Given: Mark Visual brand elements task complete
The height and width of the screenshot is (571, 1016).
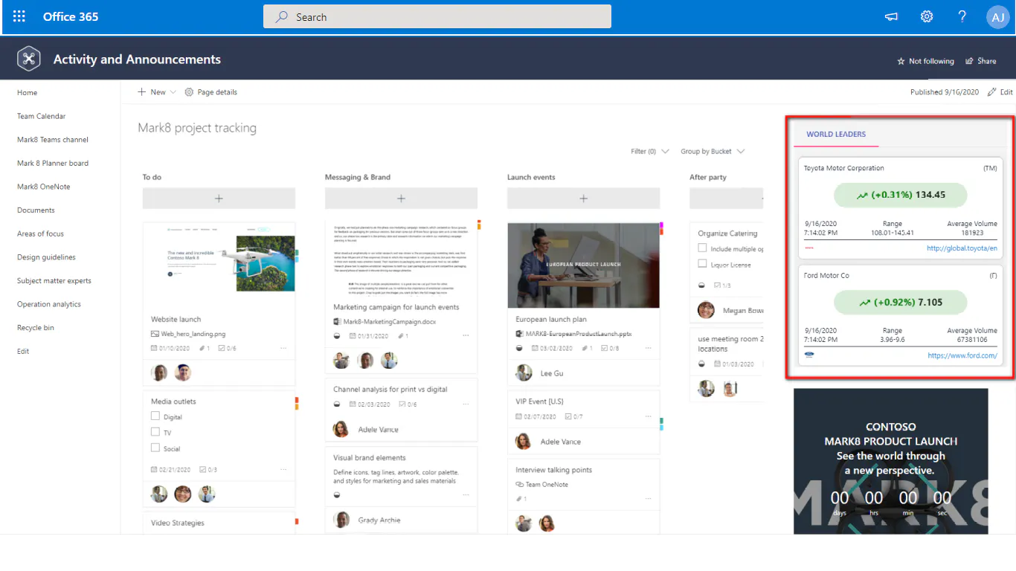Looking at the screenshot, I should pyautogui.click(x=337, y=494).
